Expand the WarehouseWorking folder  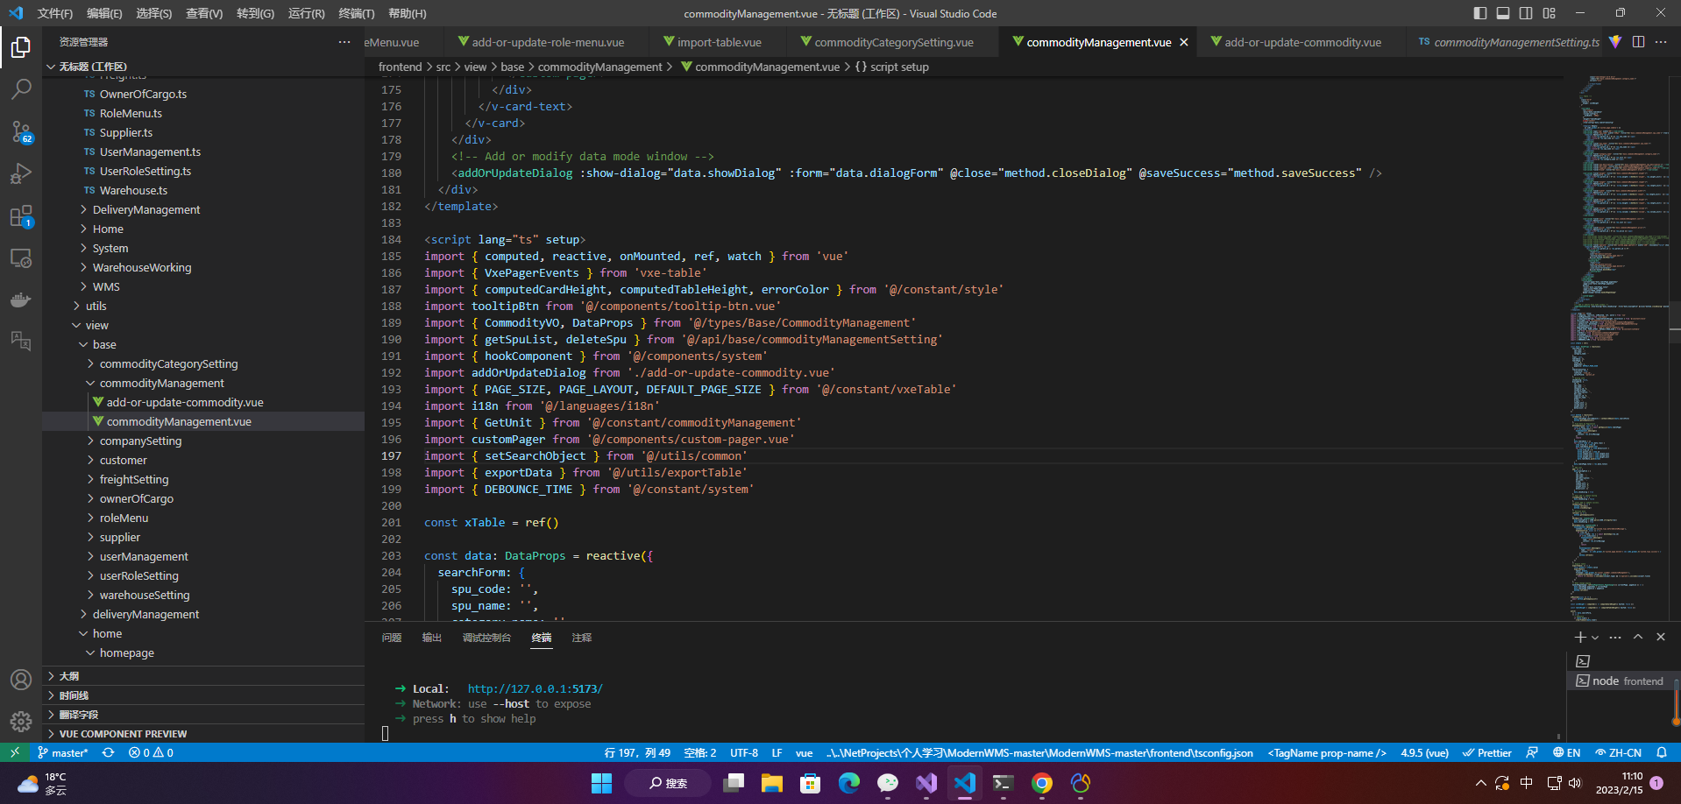pyautogui.click(x=203, y=267)
